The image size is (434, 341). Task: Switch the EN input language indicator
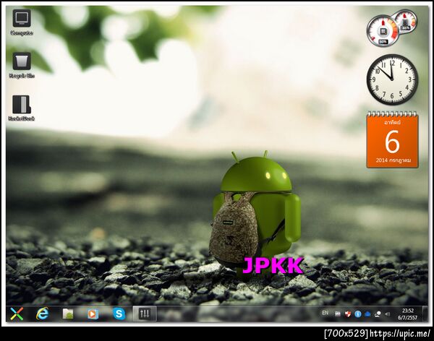[325, 313]
